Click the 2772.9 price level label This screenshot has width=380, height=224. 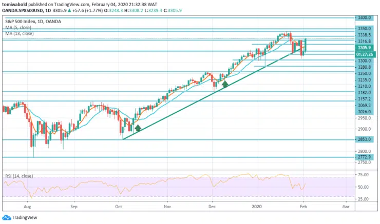pyautogui.click(x=365, y=157)
